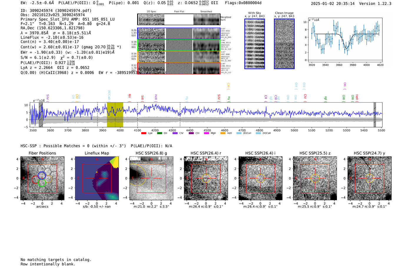The image size is (412, 280).
Task: Select the orange-bordered 2D spectrum row
Action: tap(179, 57)
